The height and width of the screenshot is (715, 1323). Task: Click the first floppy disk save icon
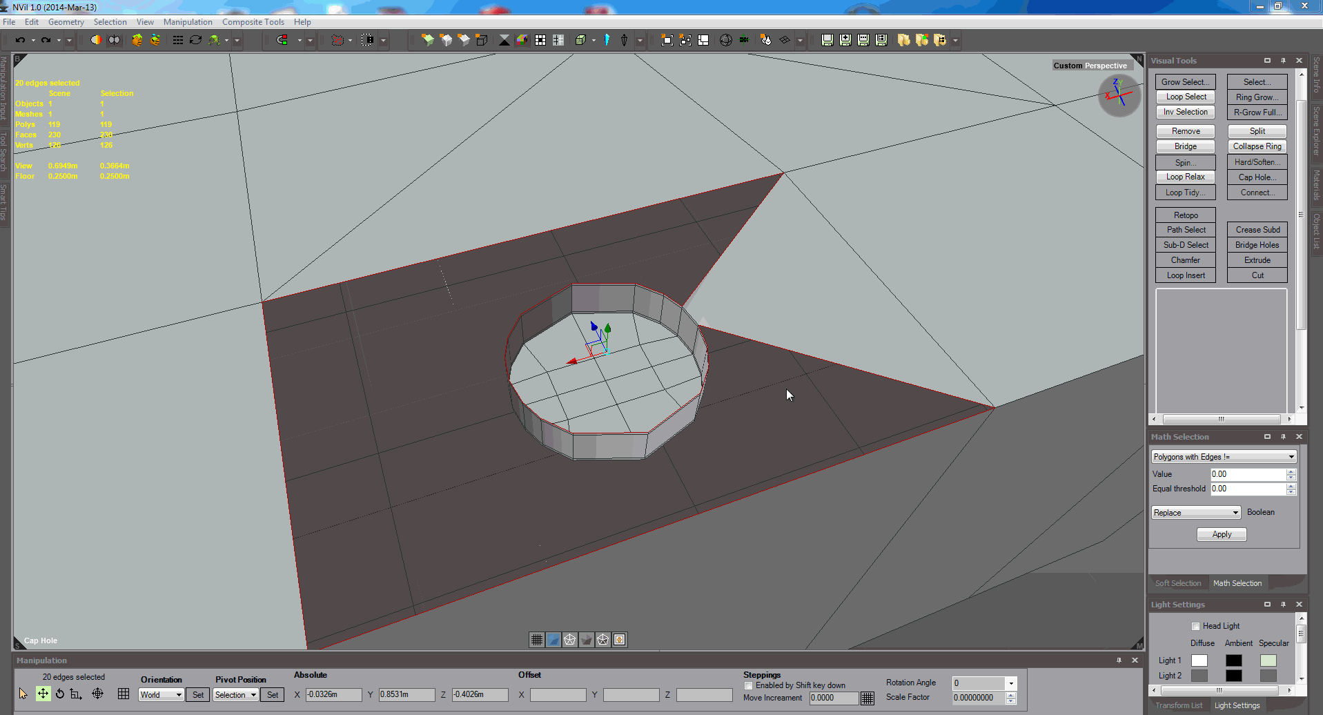coord(827,40)
